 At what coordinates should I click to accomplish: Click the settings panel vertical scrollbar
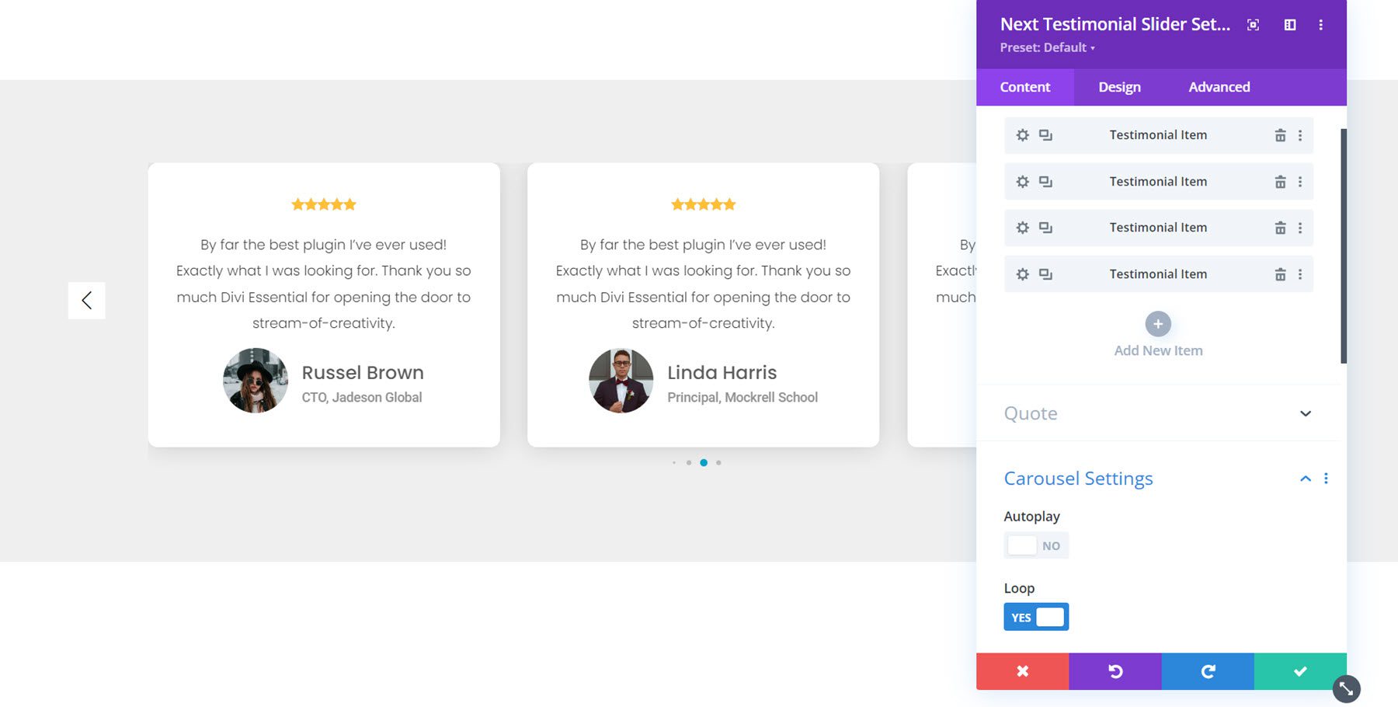pyautogui.click(x=1343, y=246)
